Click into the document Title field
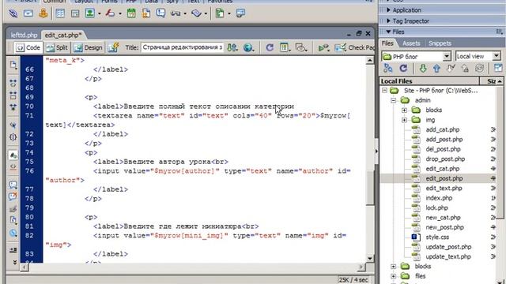 tap(183, 47)
